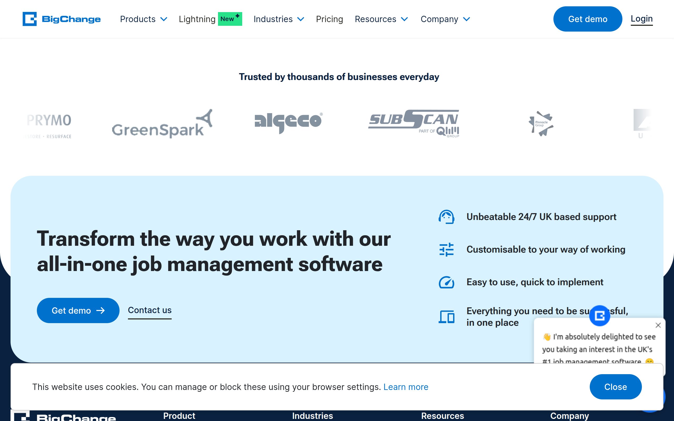Viewport: 674px width, 421px height.
Task: Click the footer Industries heading
Action: pyautogui.click(x=313, y=416)
